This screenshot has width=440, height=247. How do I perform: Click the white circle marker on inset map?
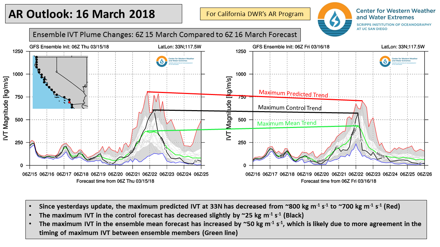click(56, 72)
